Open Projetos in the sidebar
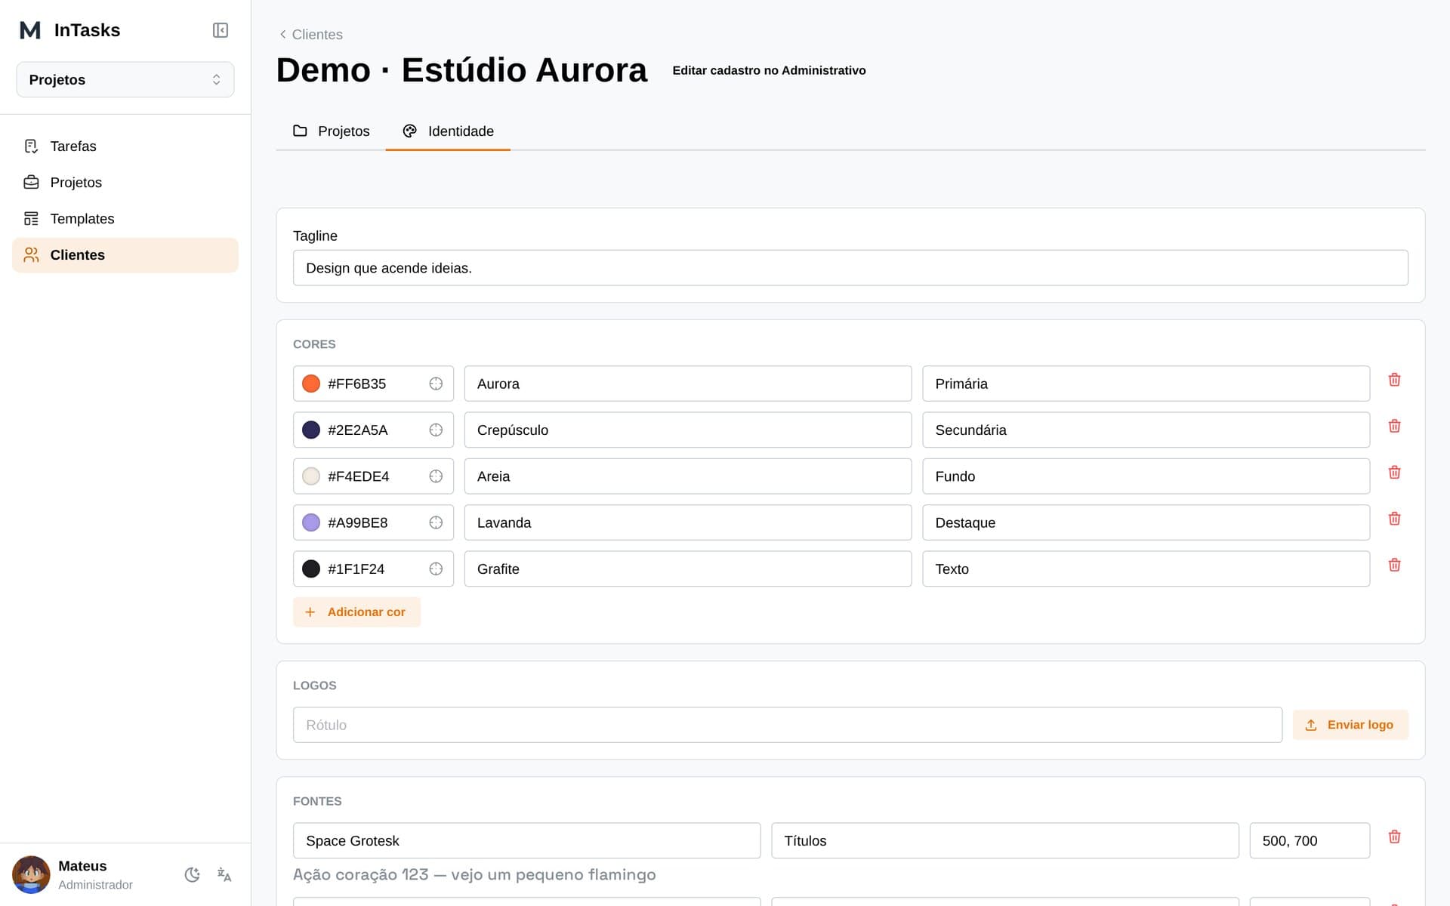Screen dimensions: 1450x906 tap(125, 183)
